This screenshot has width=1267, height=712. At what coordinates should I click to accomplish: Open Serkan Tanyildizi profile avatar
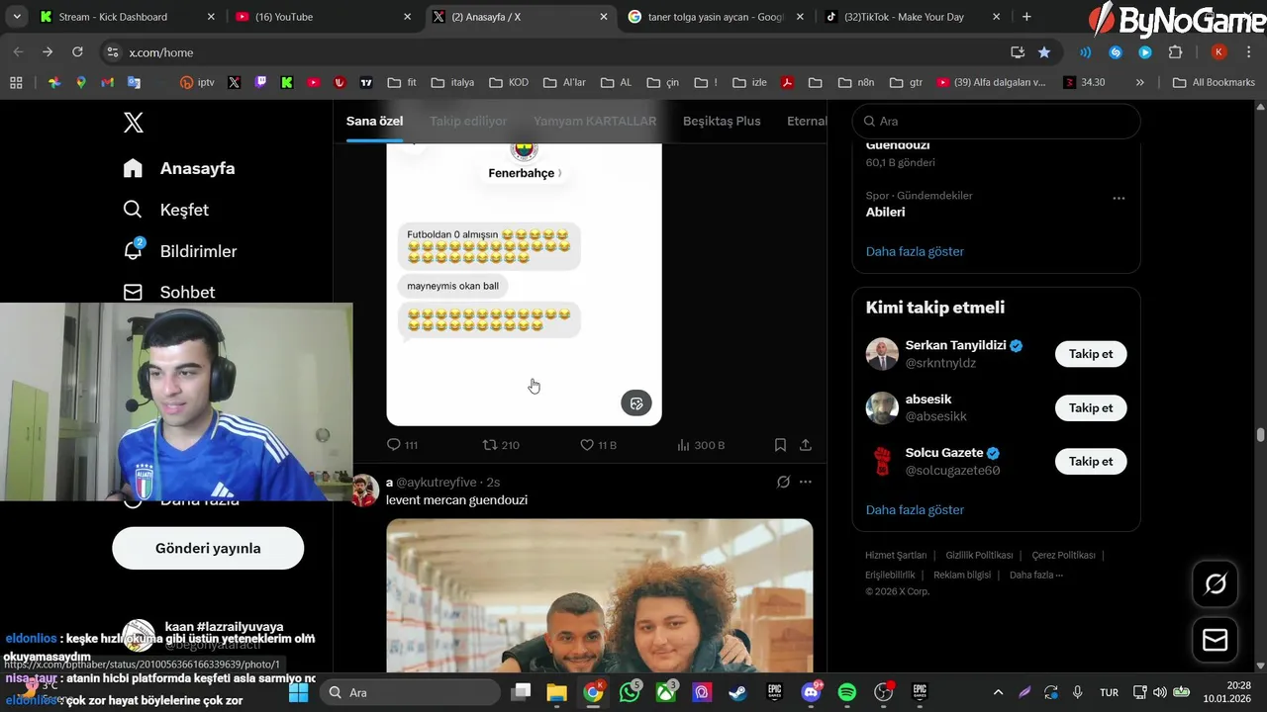pyautogui.click(x=882, y=354)
